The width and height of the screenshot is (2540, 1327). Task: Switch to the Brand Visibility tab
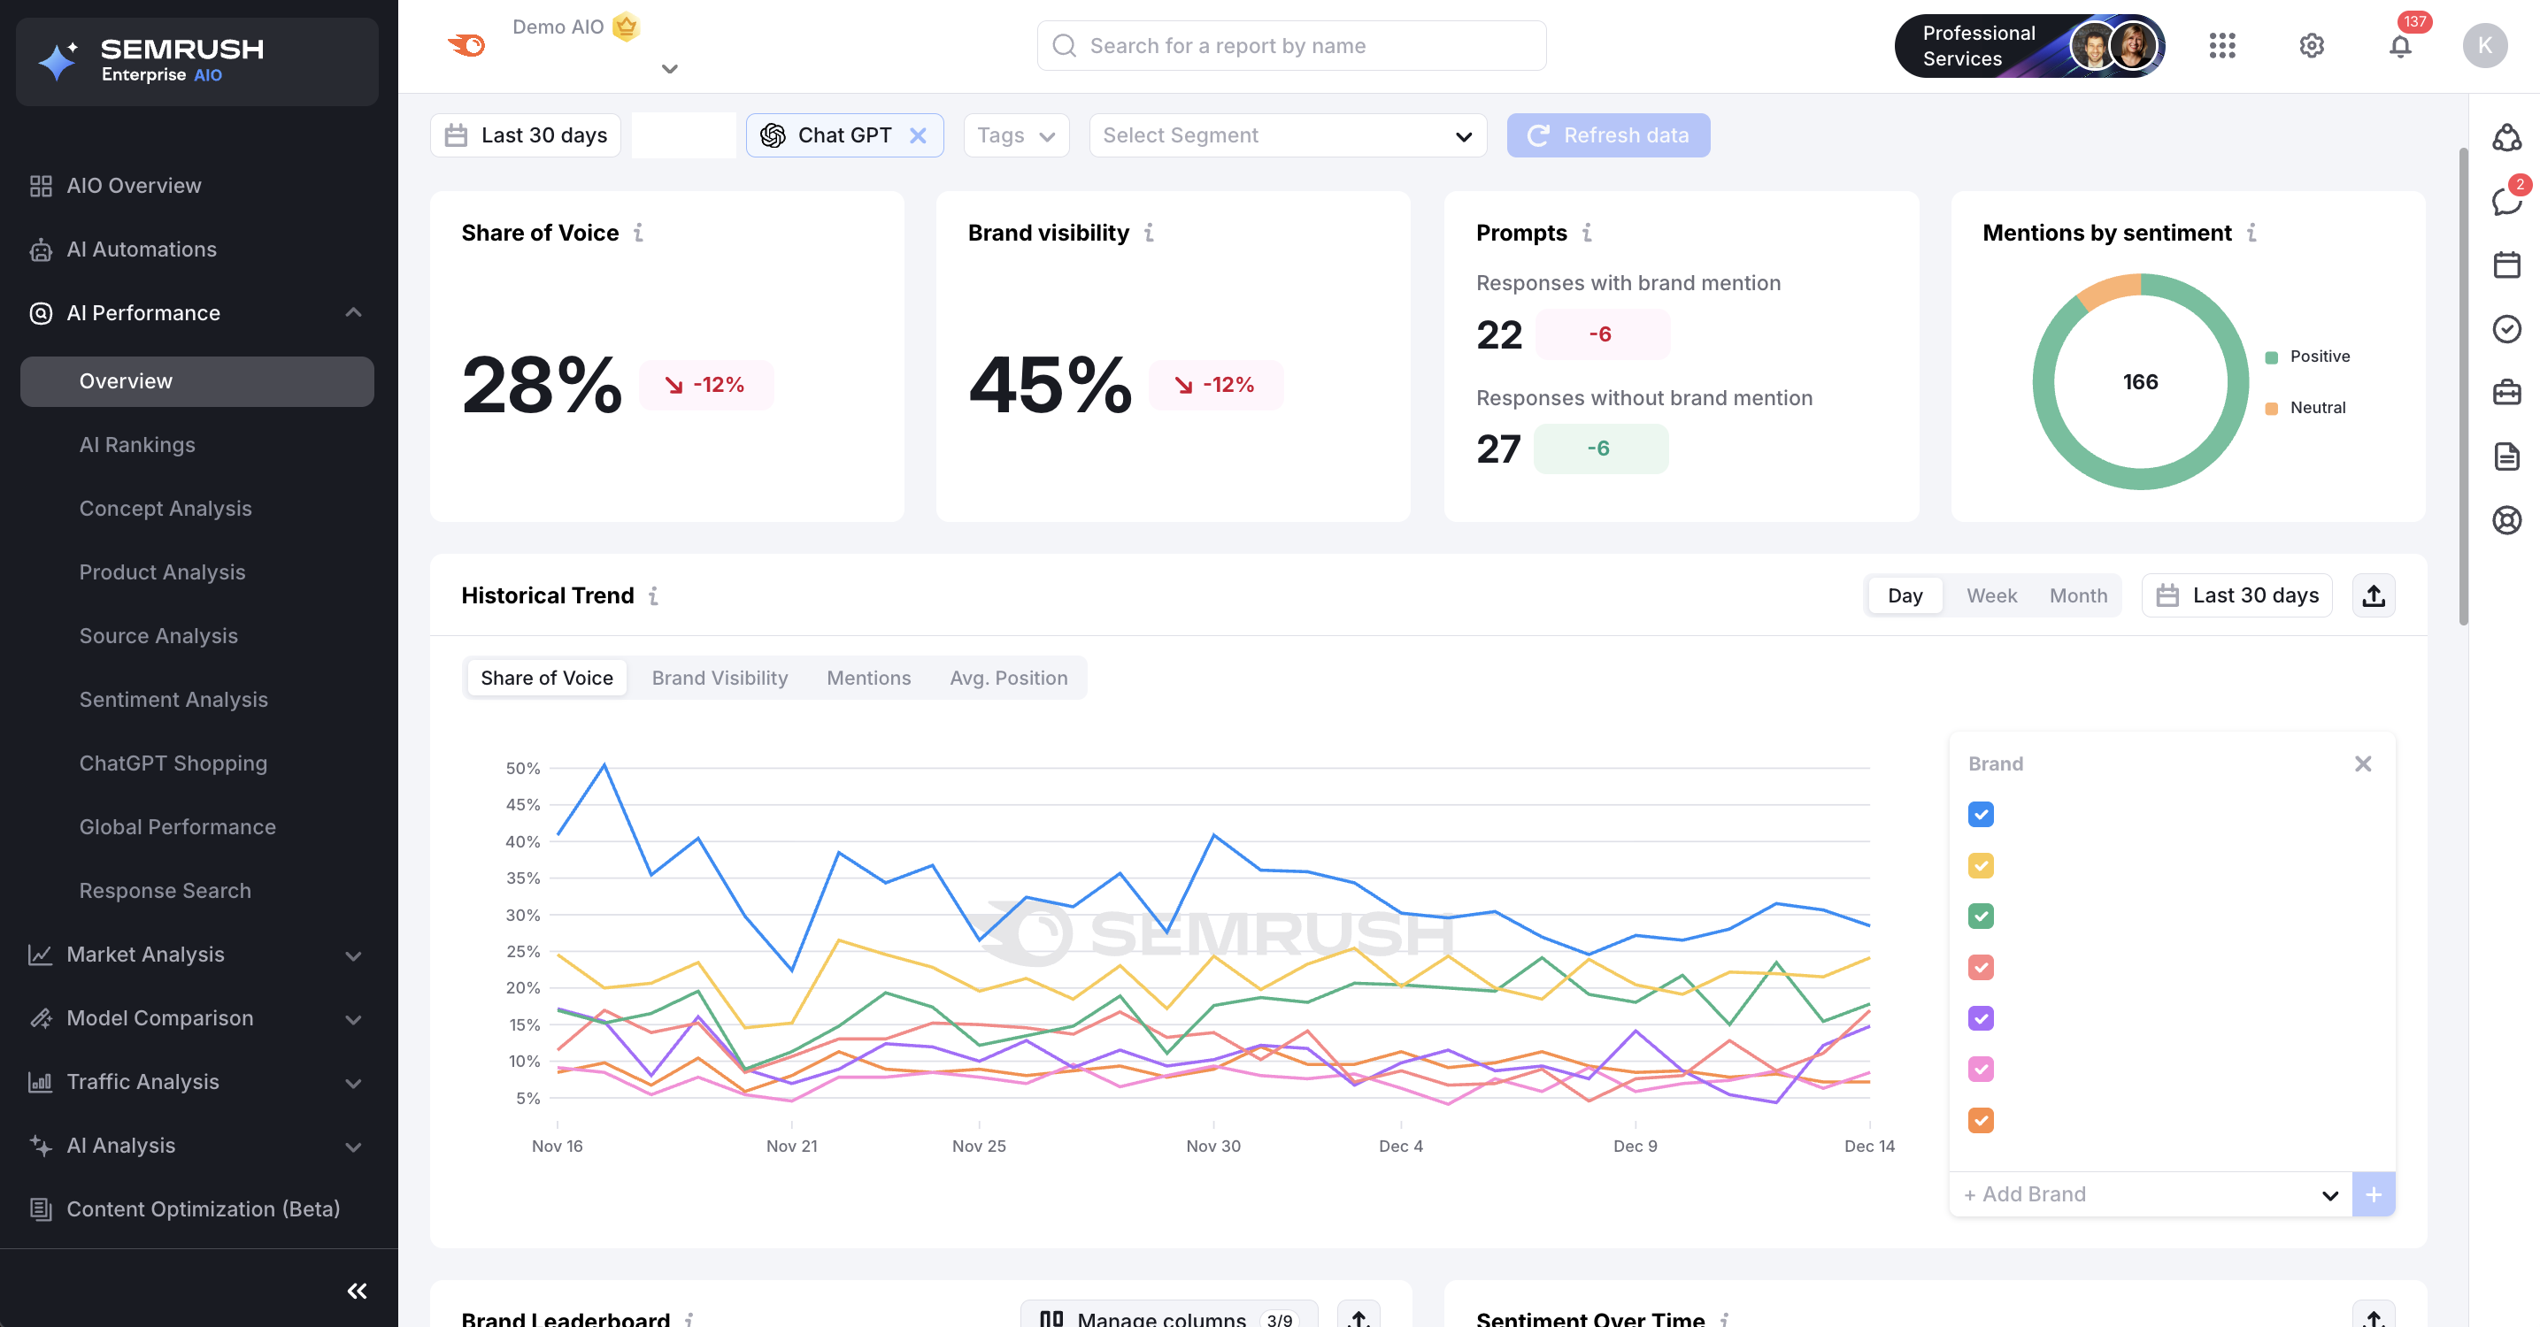[x=719, y=679]
